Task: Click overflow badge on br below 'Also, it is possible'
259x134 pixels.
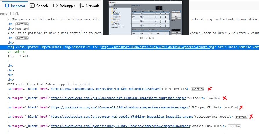Action: (22, 38)
